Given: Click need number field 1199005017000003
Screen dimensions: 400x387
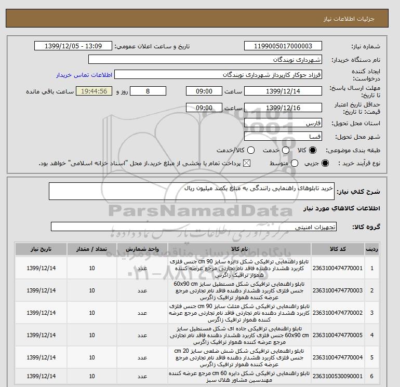Looking at the screenshot, I should click(x=283, y=46).
